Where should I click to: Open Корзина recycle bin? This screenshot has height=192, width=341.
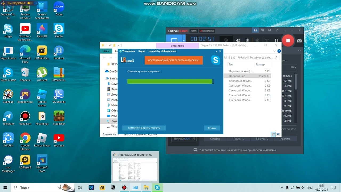[x=25, y=74]
